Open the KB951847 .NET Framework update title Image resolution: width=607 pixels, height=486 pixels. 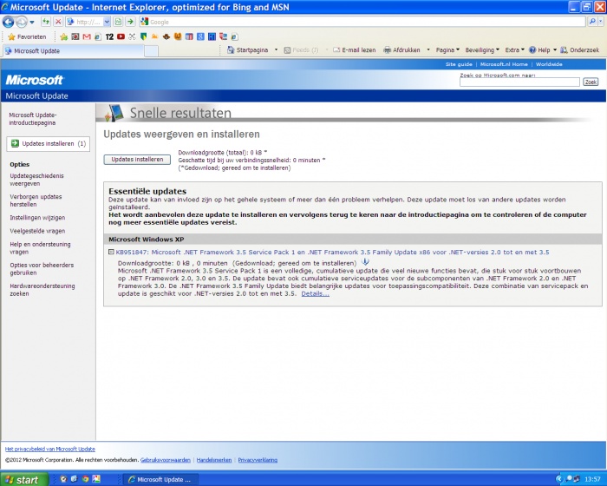(332, 253)
